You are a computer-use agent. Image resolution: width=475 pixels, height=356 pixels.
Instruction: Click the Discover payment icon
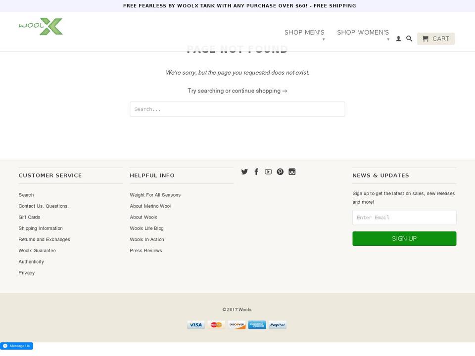click(237, 325)
